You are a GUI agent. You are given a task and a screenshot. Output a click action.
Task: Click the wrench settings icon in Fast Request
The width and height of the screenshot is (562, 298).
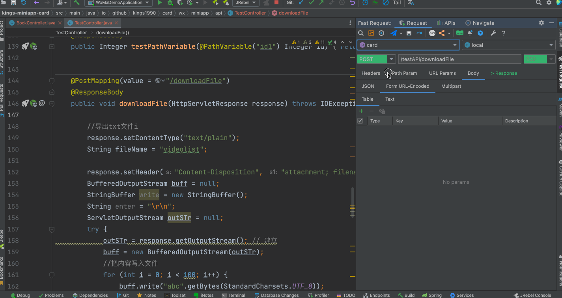(x=493, y=33)
